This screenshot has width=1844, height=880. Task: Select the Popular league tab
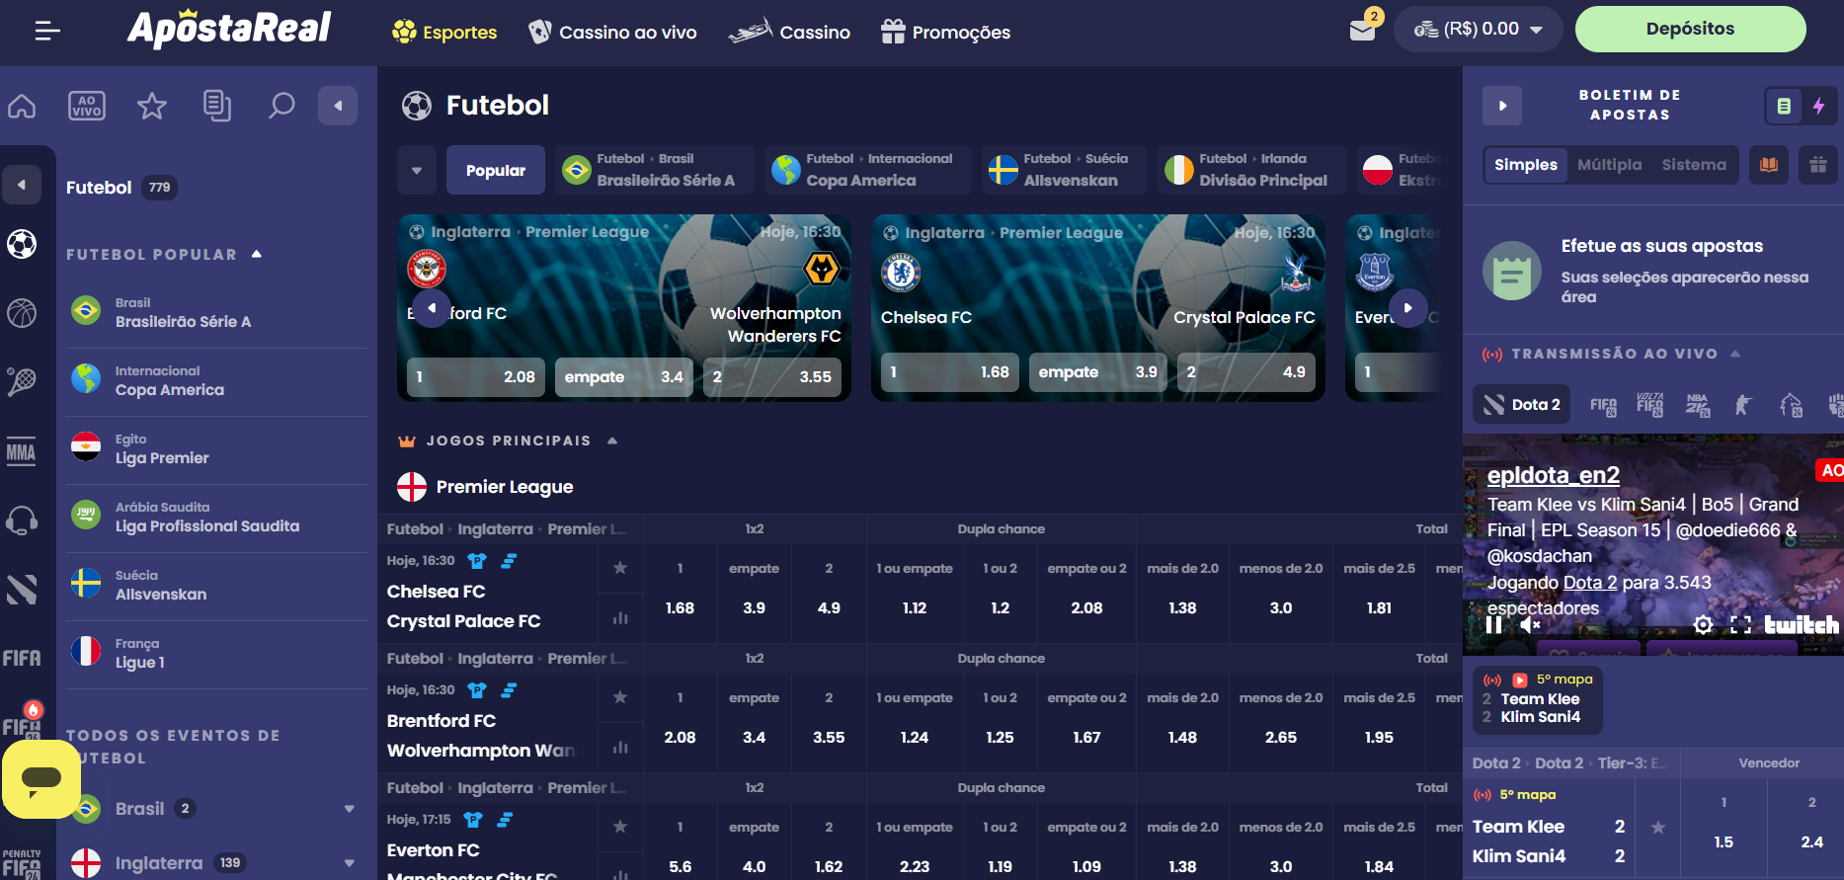click(x=496, y=171)
